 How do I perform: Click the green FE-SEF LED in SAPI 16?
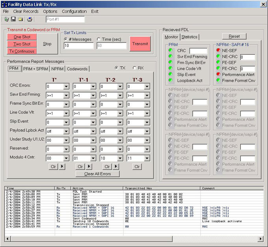point(218,62)
